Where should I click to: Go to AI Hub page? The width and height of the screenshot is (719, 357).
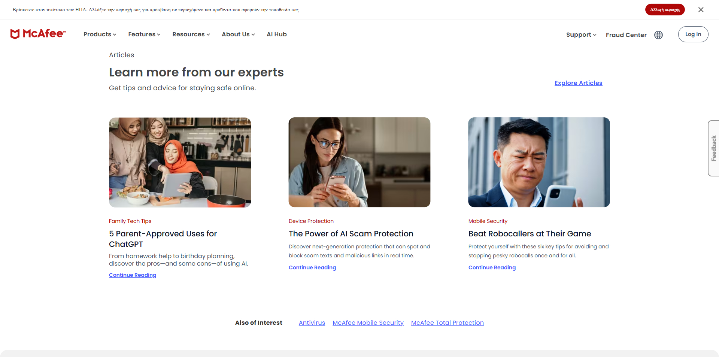[x=276, y=34]
